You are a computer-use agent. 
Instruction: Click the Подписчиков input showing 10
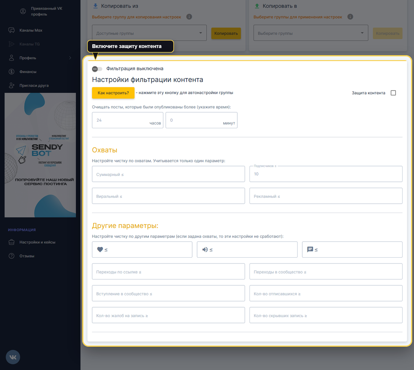click(x=326, y=174)
